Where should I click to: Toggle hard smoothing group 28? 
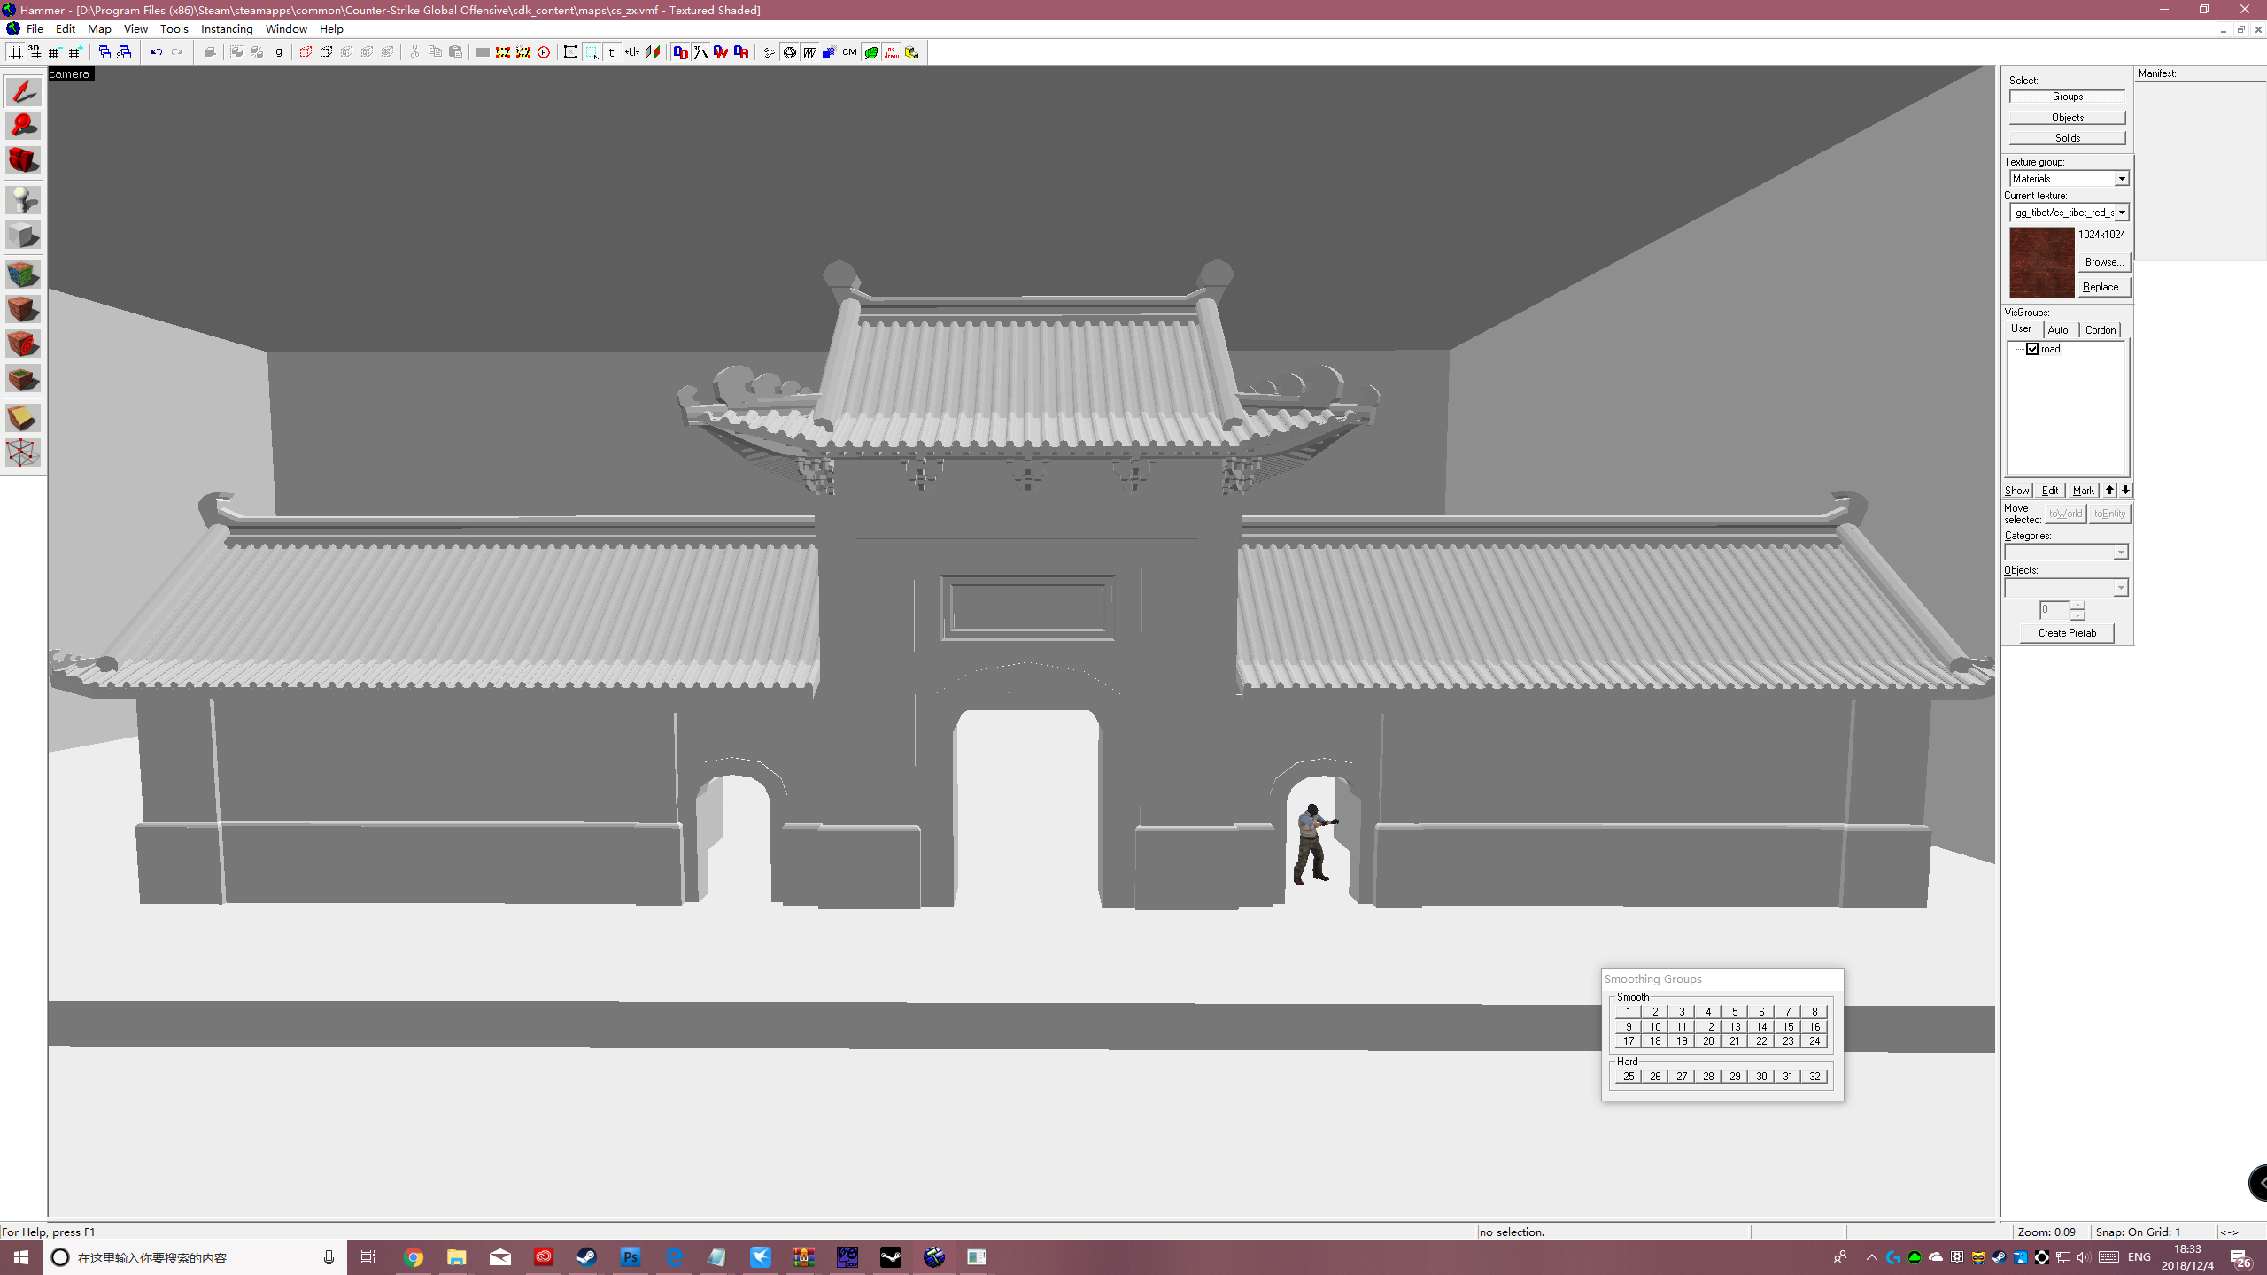click(1707, 1076)
